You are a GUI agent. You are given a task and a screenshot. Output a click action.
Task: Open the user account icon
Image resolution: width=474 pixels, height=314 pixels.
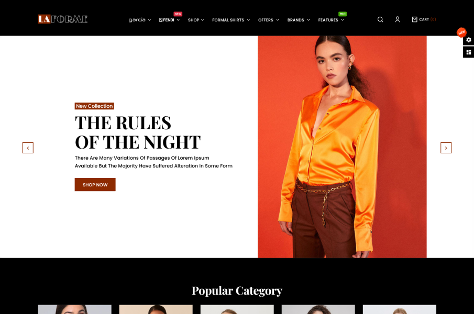pos(398,20)
